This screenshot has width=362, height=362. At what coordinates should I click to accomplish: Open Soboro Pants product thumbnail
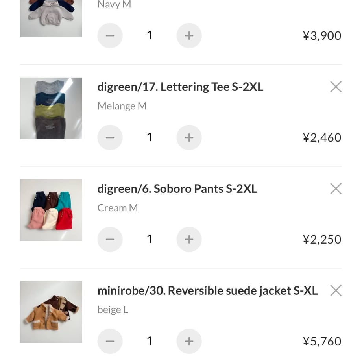click(x=51, y=210)
